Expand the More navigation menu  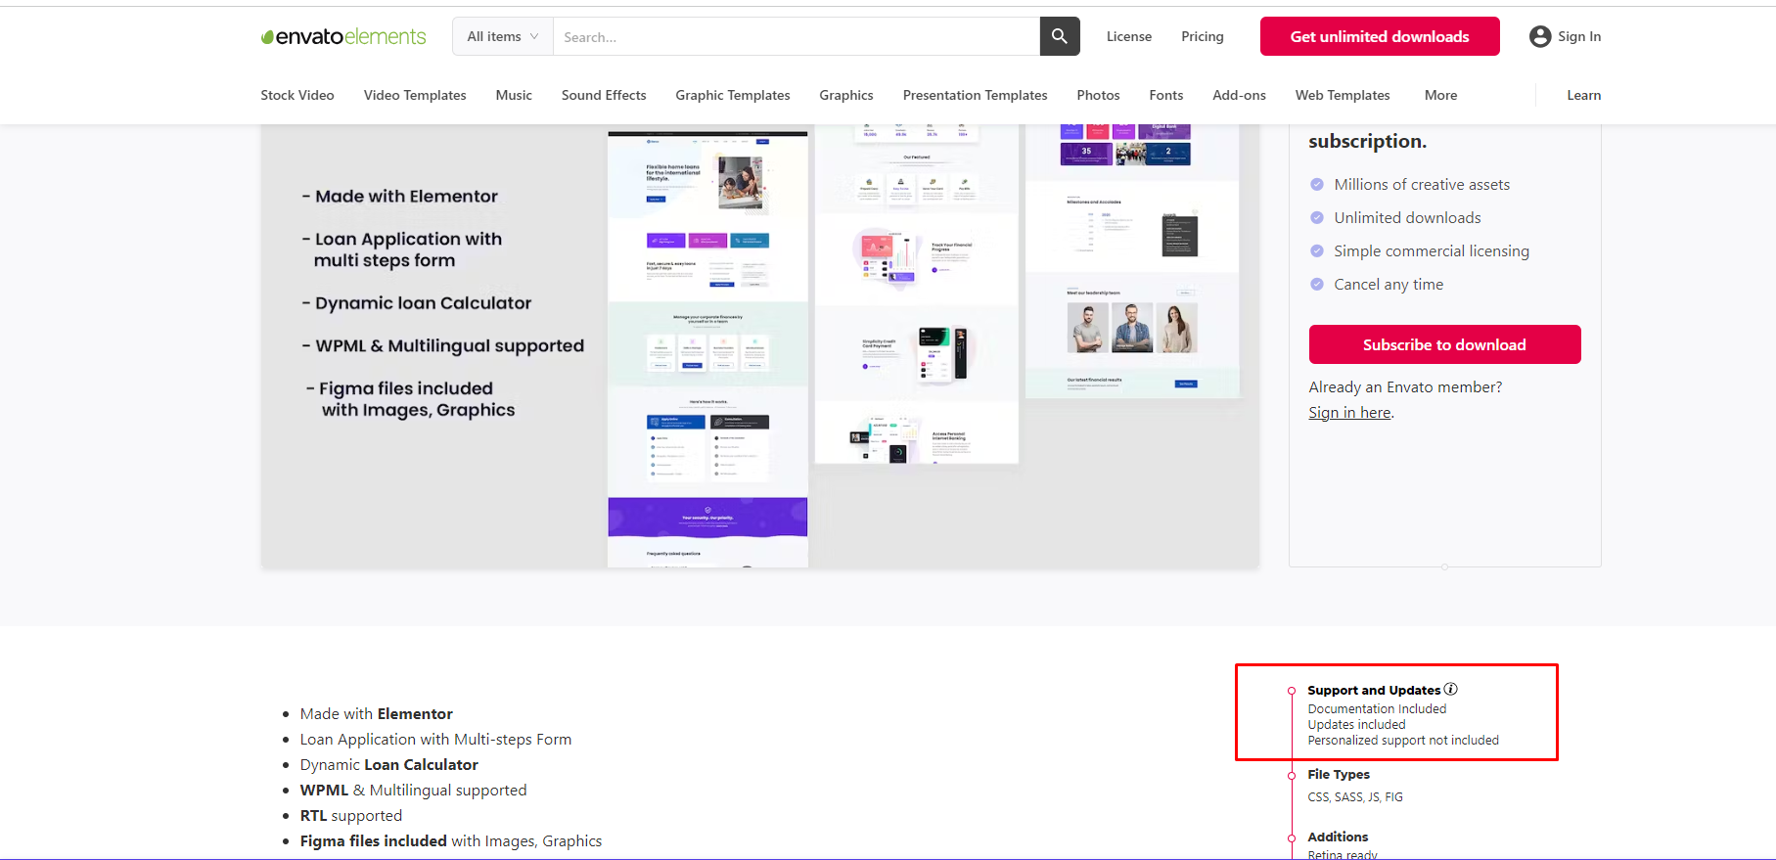click(x=1440, y=95)
